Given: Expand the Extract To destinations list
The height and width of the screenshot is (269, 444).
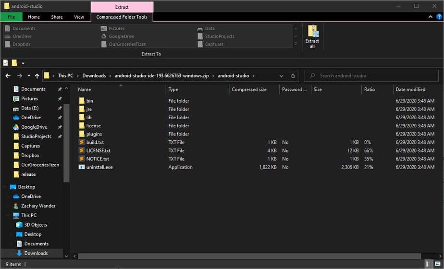Looking at the screenshot, I should [x=296, y=44].
